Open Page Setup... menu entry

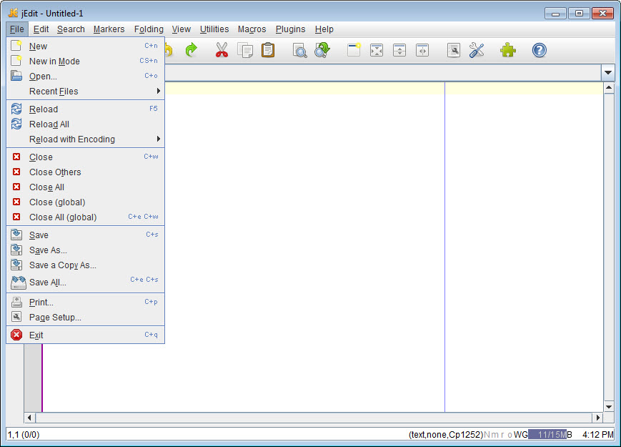click(x=86, y=318)
